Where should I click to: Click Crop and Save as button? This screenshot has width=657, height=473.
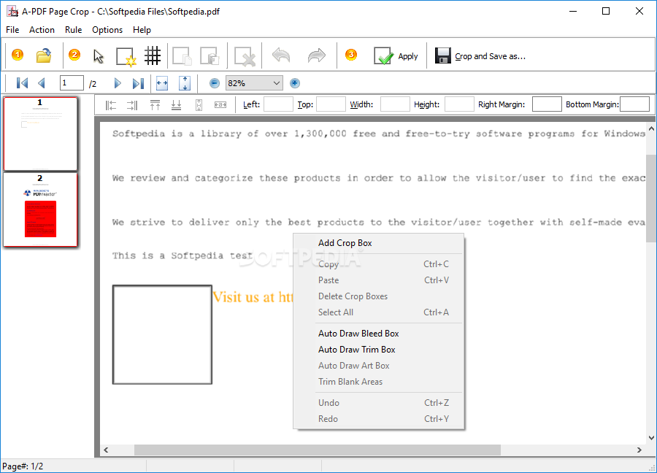click(480, 55)
